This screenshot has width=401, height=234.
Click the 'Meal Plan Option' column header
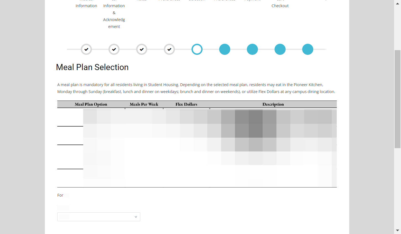click(91, 104)
